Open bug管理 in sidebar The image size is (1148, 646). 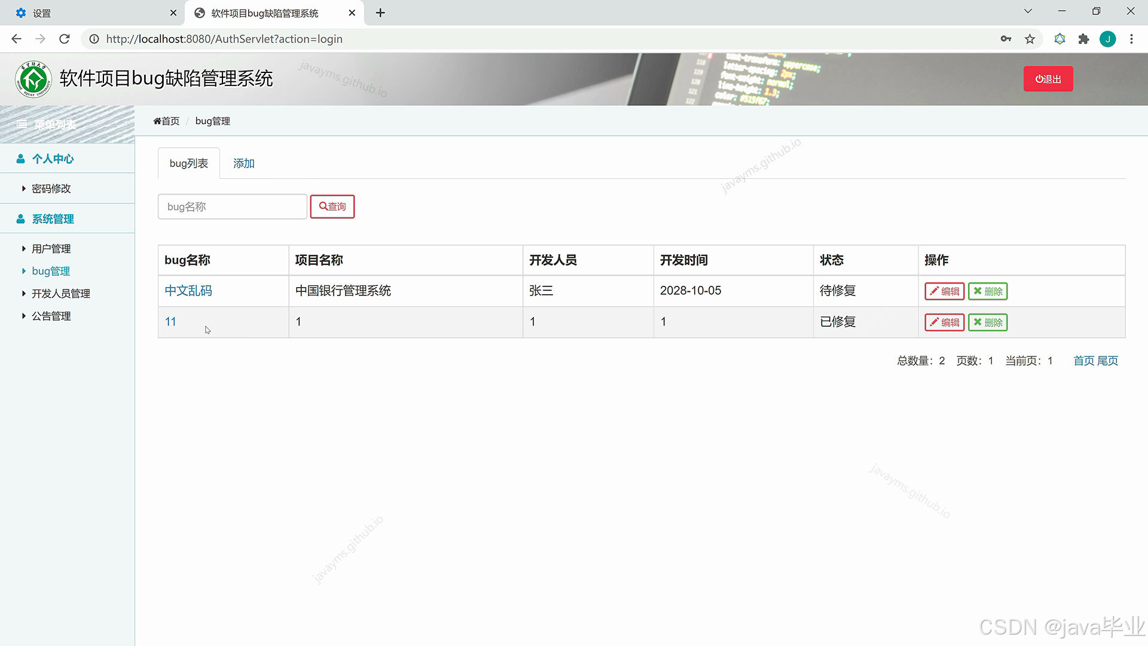pyautogui.click(x=51, y=271)
